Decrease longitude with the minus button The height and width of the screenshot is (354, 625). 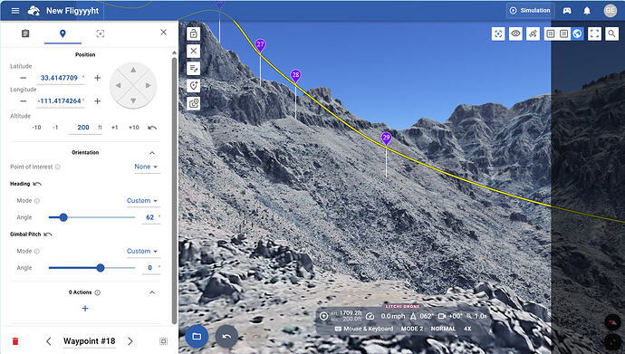[24, 101]
